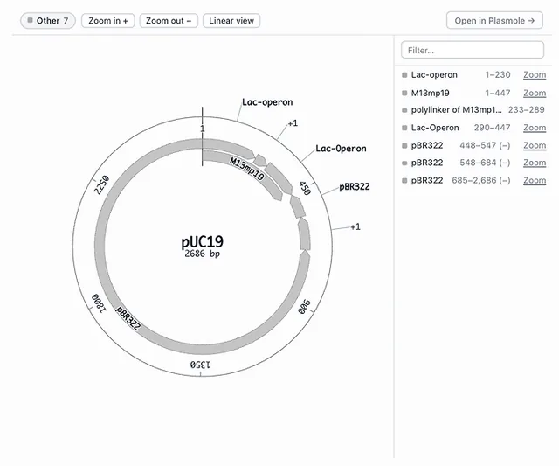Zoom to Lac-operon 1–230 feature
The image size is (559, 466).
tap(535, 75)
